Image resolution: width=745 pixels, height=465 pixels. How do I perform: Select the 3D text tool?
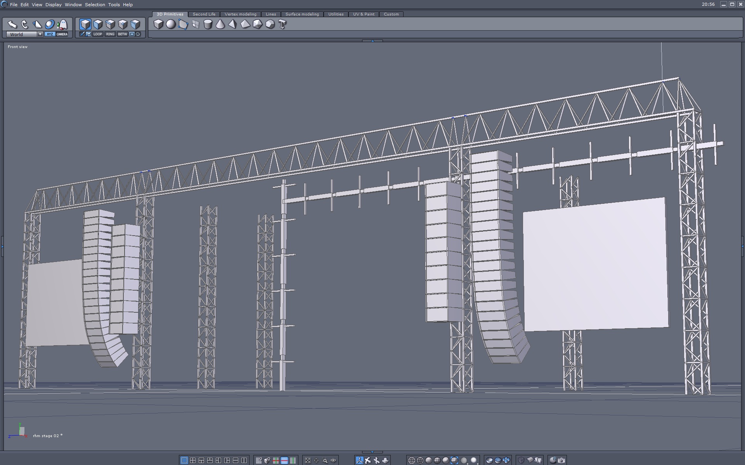[282, 24]
